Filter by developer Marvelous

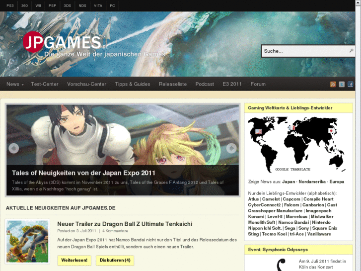pos(296,216)
